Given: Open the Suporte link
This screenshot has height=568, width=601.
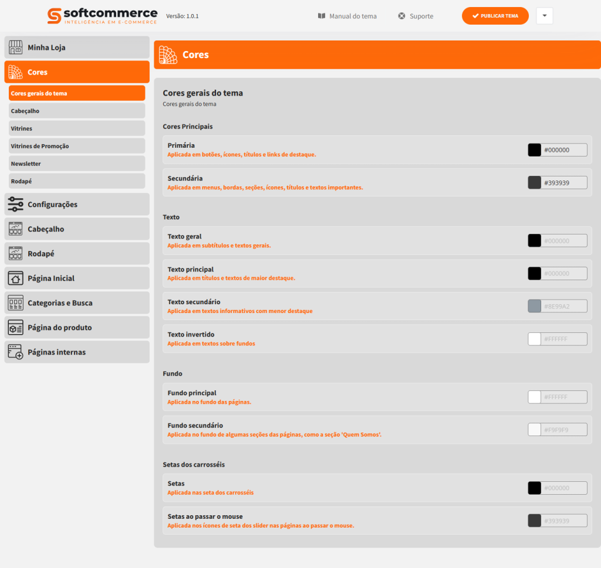Looking at the screenshot, I should coord(416,16).
